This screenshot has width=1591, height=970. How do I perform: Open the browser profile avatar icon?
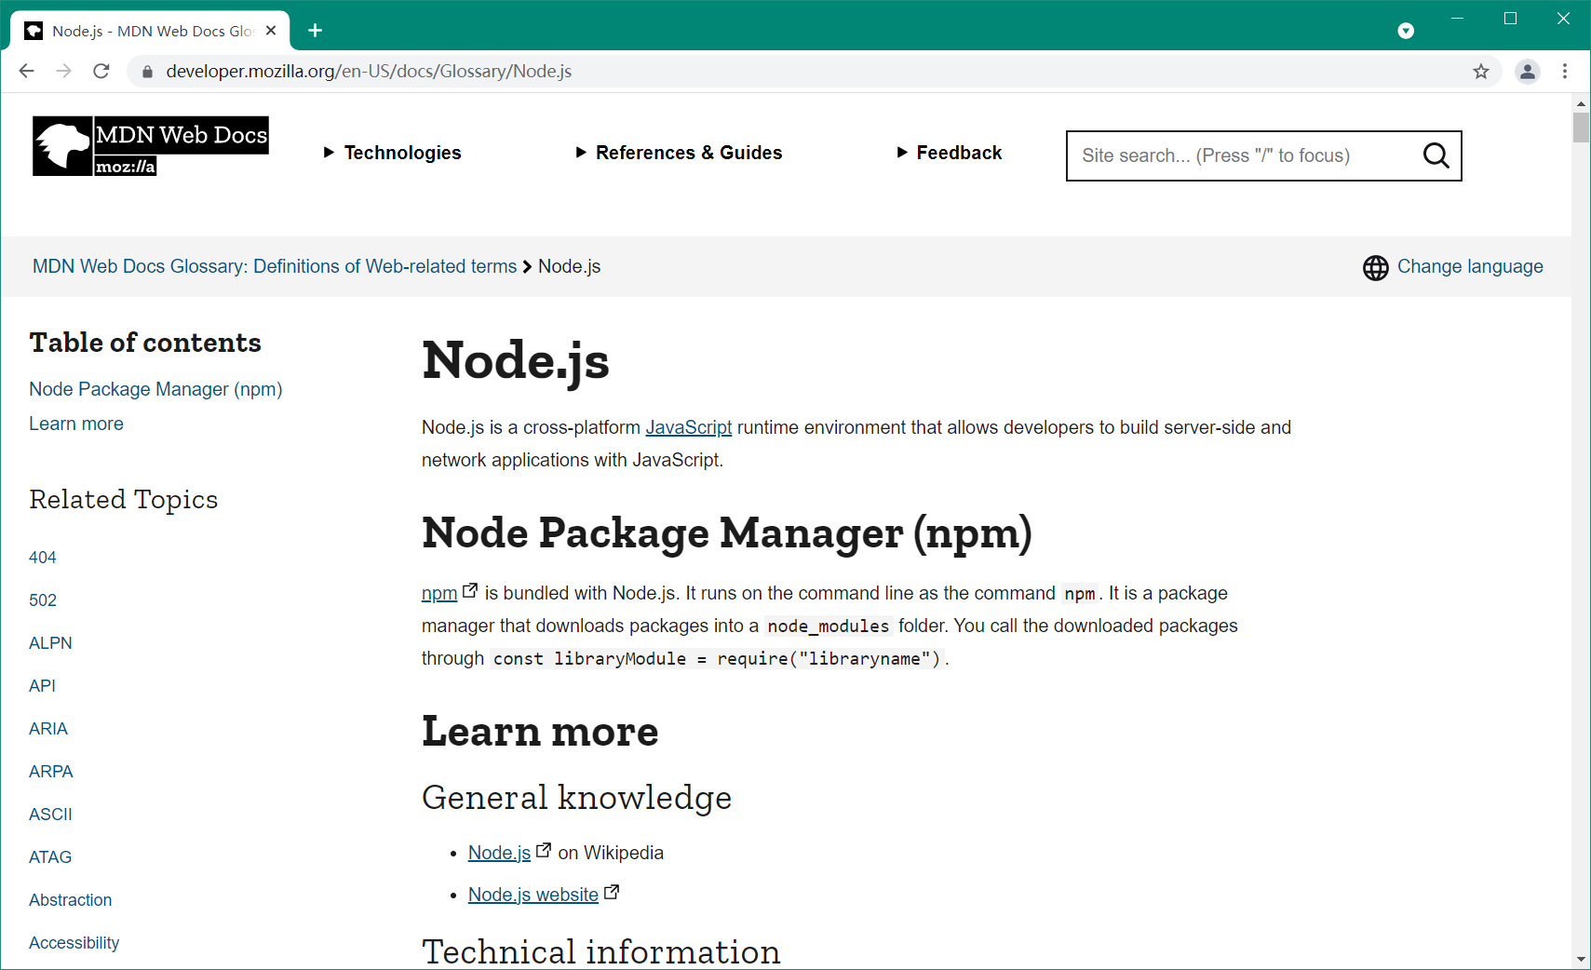coord(1528,71)
